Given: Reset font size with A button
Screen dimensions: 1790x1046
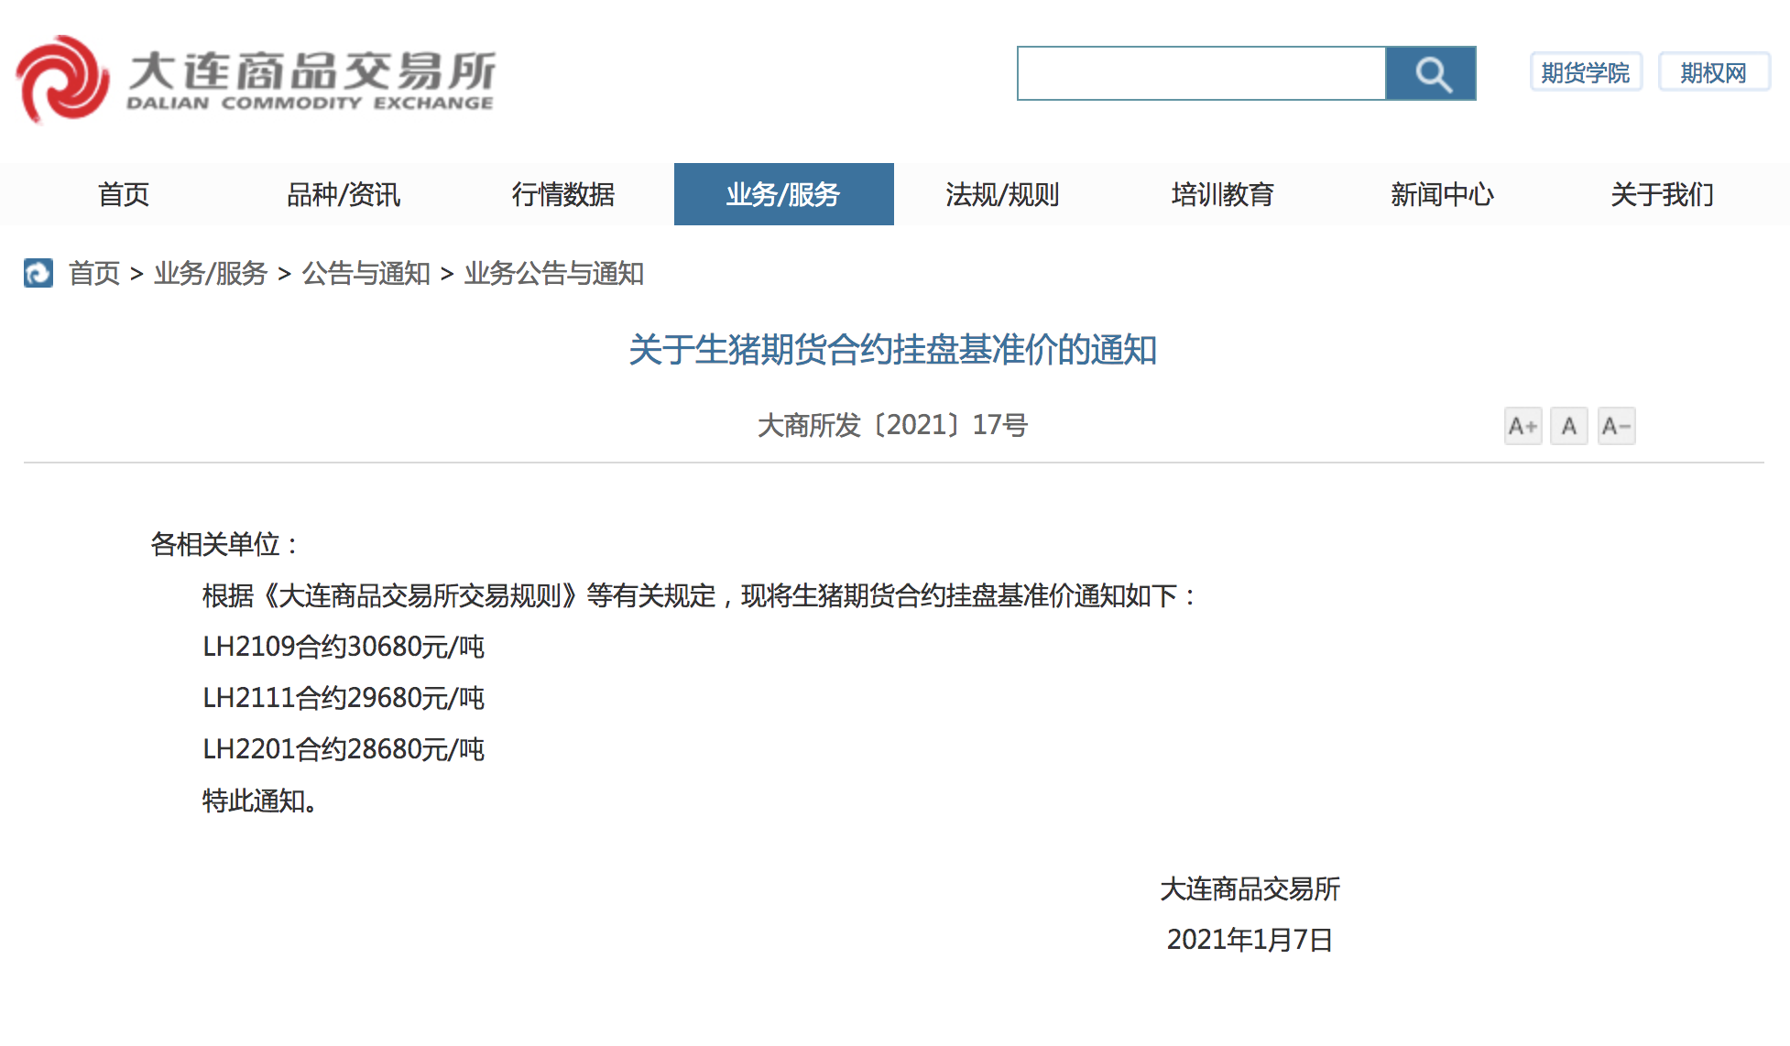Looking at the screenshot, I should click(1568, 426).
